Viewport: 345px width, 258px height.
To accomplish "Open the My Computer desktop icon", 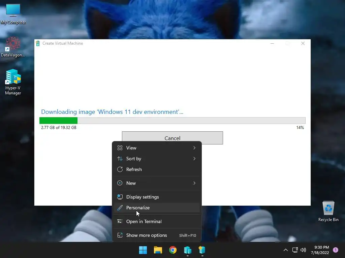I will point(13,14).
